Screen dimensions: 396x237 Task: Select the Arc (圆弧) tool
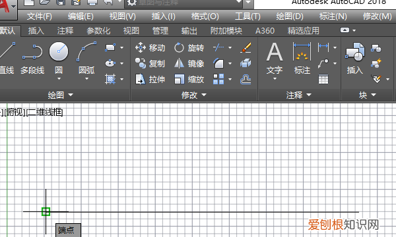coord(86,58)
